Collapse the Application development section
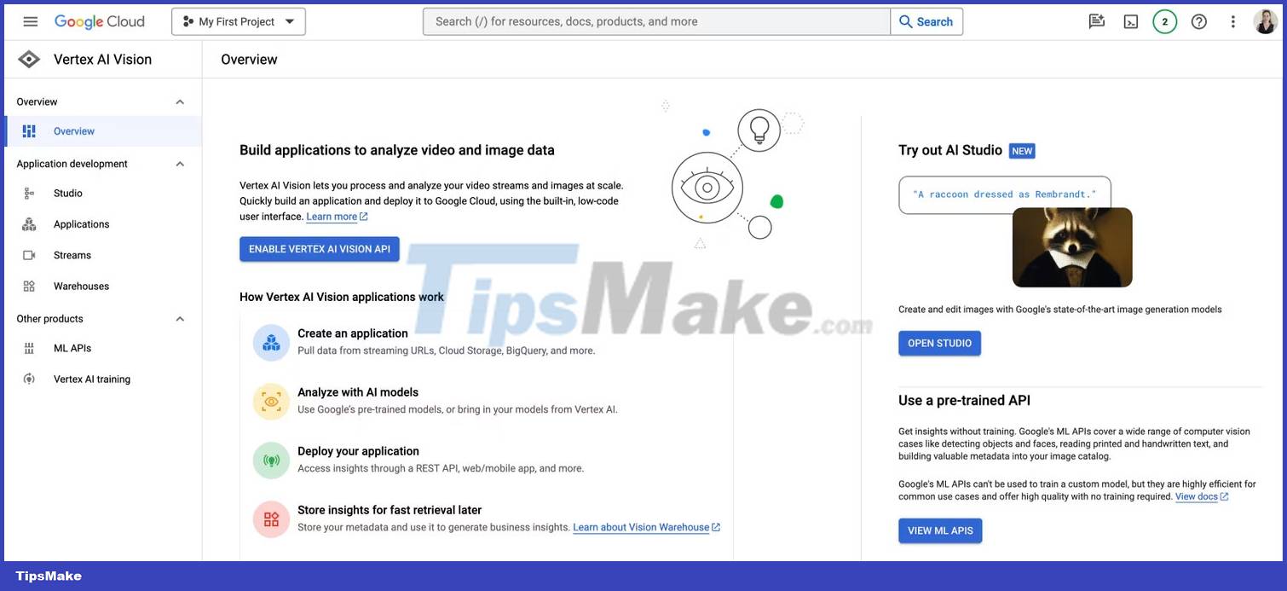This screenshot has height=591, width=1287. click(179, 164)
